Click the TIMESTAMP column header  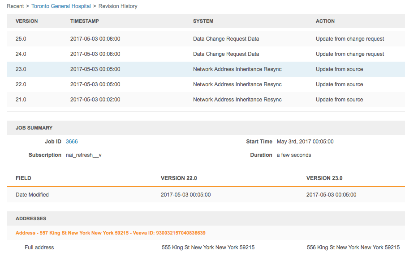click(85, 21)
